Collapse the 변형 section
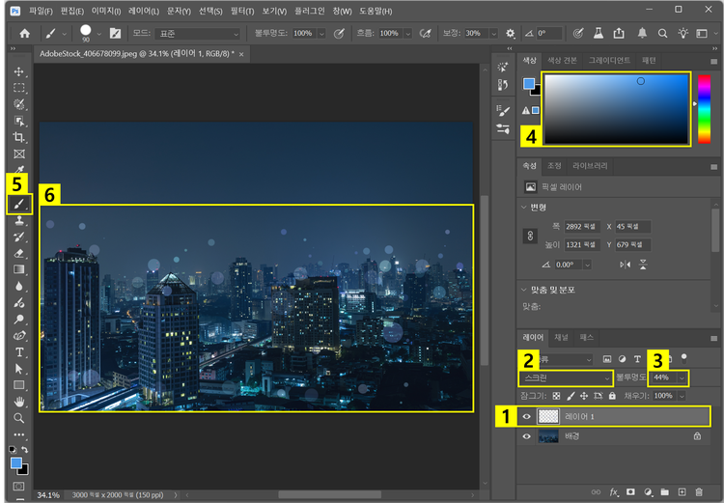 (524, 207)
